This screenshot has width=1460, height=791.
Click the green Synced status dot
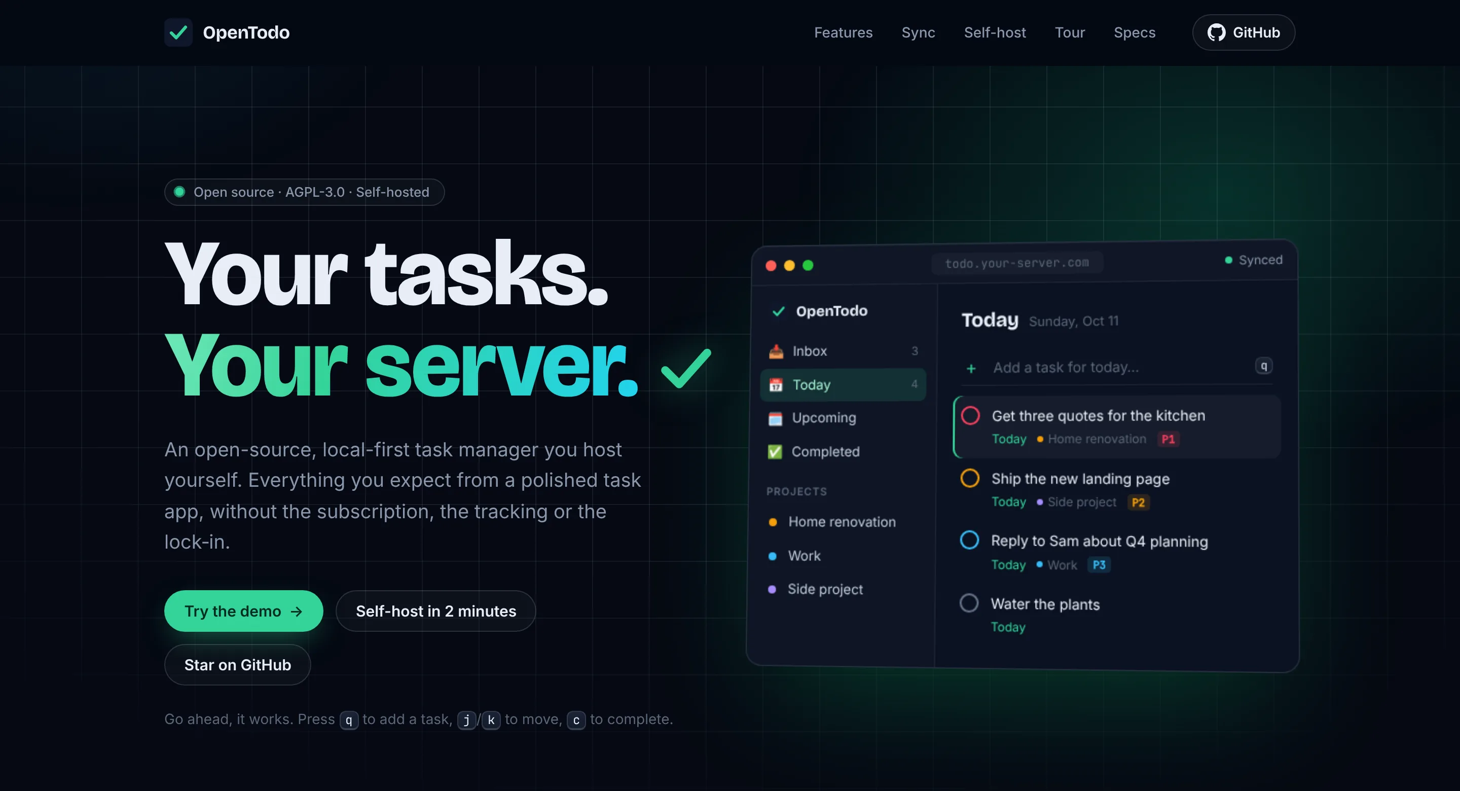pos(1228,260)
